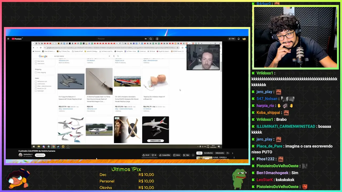Image resolution: width=342 pixels, height=192 pixels.
Task: Click the Salvar save button
Action: click(x=177, y=155)
